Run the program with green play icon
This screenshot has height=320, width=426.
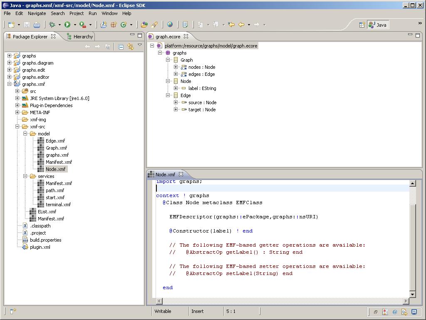point(67,25)
